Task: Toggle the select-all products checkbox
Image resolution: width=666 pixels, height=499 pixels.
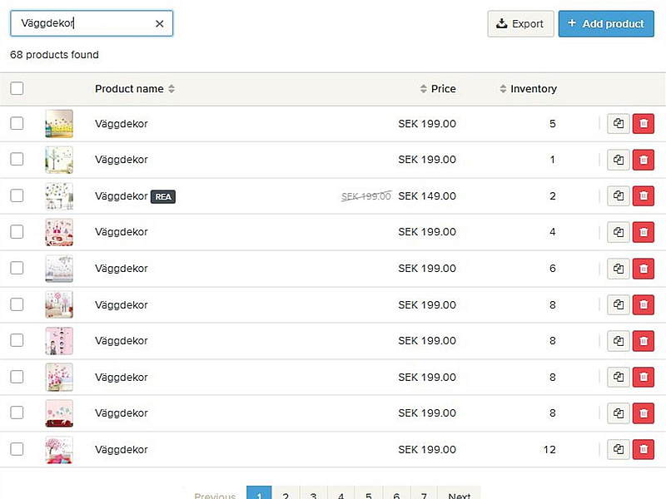Action: (17, 89)
